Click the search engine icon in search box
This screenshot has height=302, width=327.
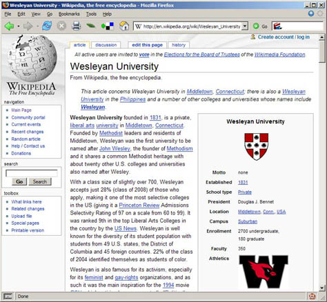pos(277,26)
